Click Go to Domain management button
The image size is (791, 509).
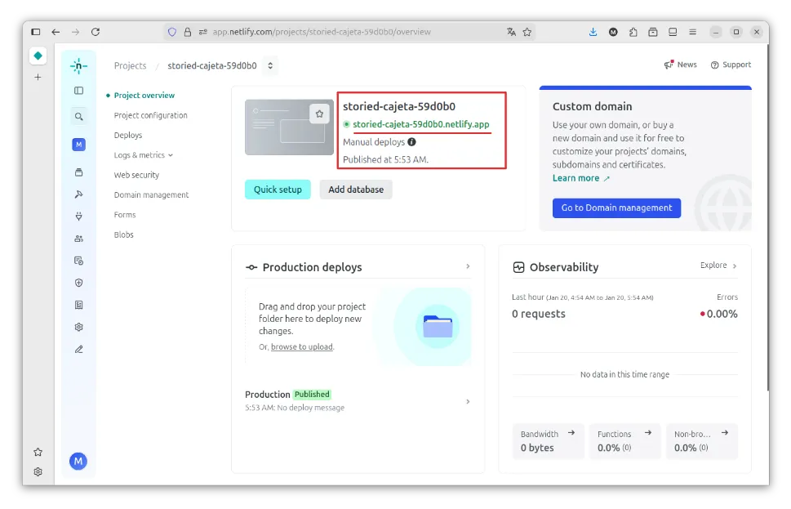[616, 208]
